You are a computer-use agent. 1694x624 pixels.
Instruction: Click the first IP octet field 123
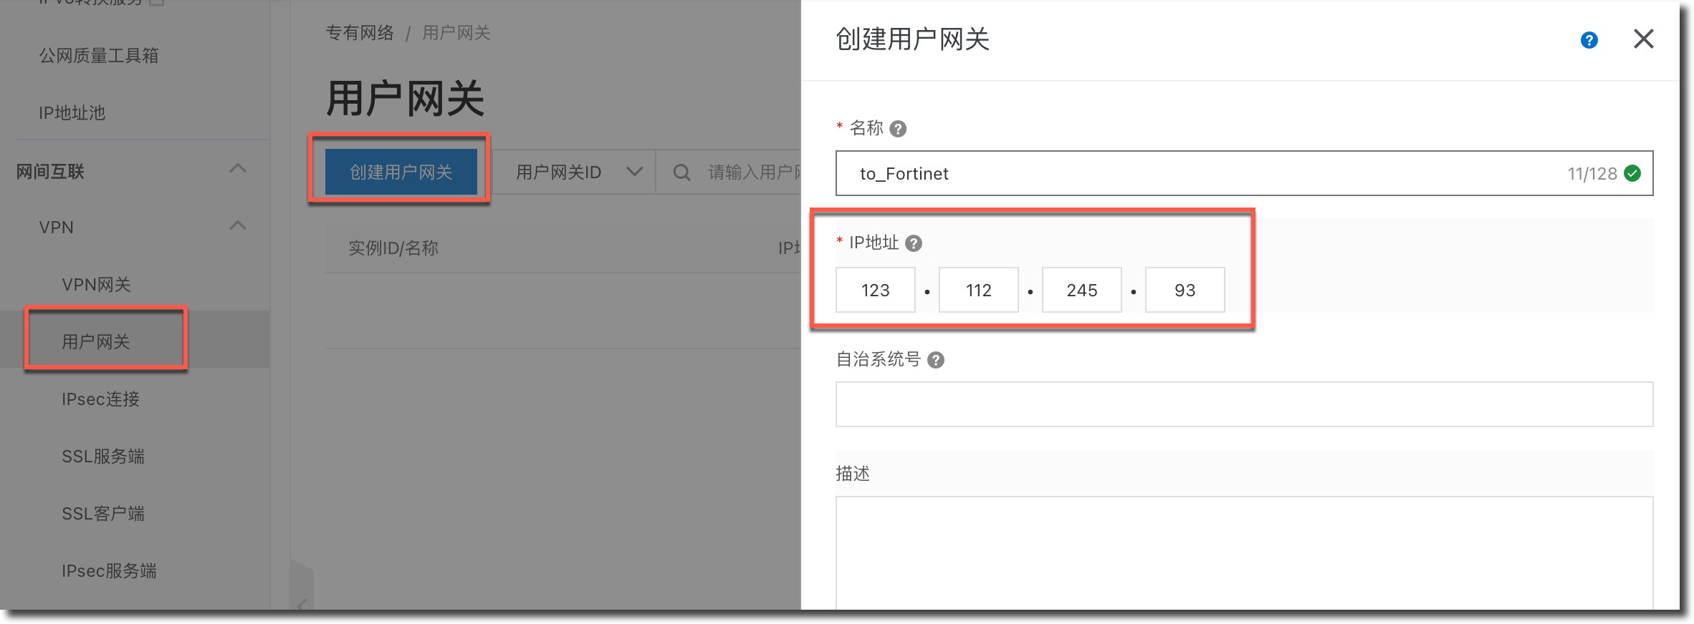(875, 290)
